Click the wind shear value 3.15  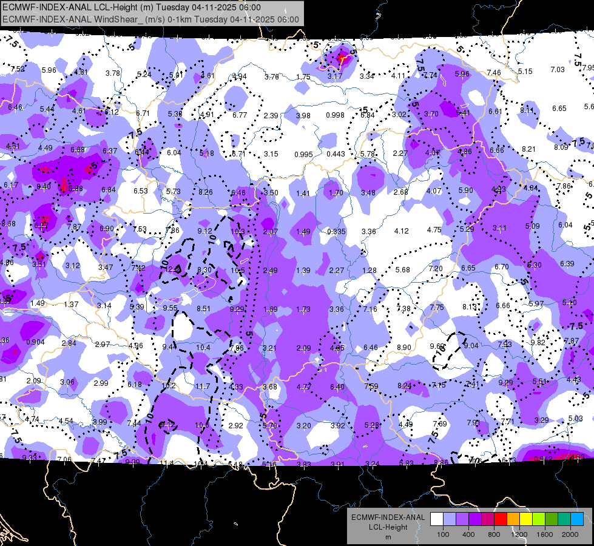(271, 154)
